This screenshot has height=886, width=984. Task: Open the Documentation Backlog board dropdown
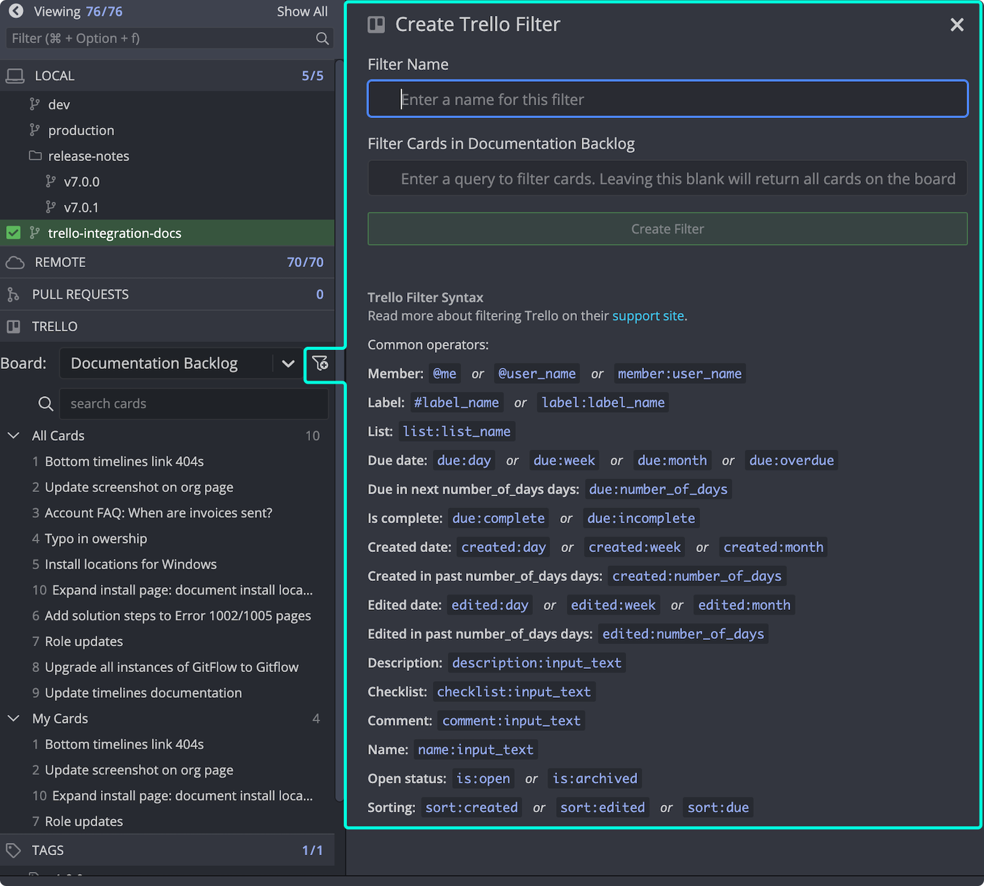tap(287, 363)
